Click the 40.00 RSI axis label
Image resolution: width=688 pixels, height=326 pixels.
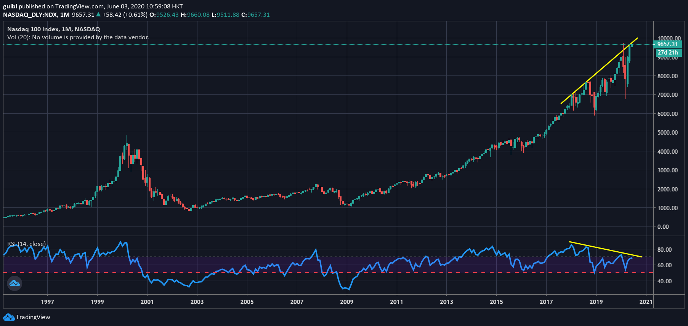point(664,281)
